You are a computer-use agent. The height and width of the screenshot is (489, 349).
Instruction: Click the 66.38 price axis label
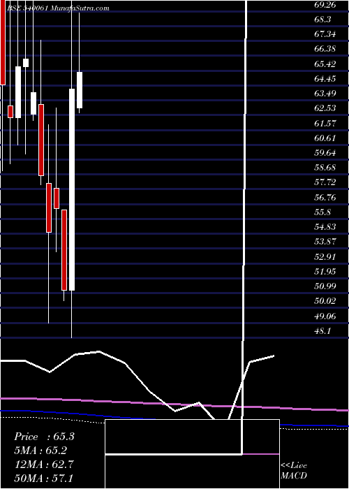(x=325, y=50)
